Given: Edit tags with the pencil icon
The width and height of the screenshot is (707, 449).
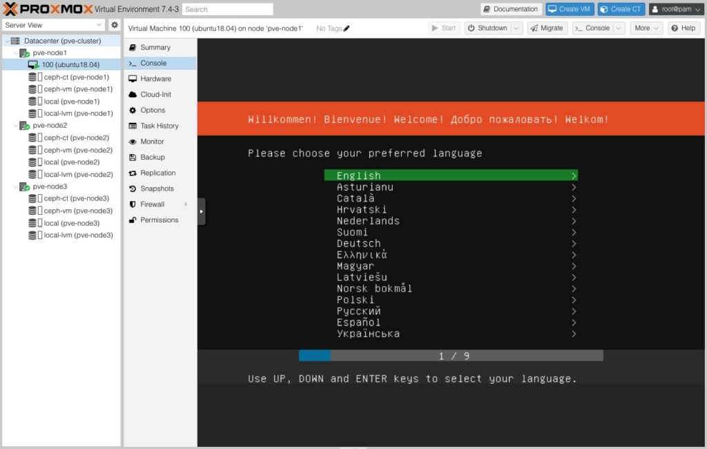Looking at the screenshot, I should click(x=347, y=28).
